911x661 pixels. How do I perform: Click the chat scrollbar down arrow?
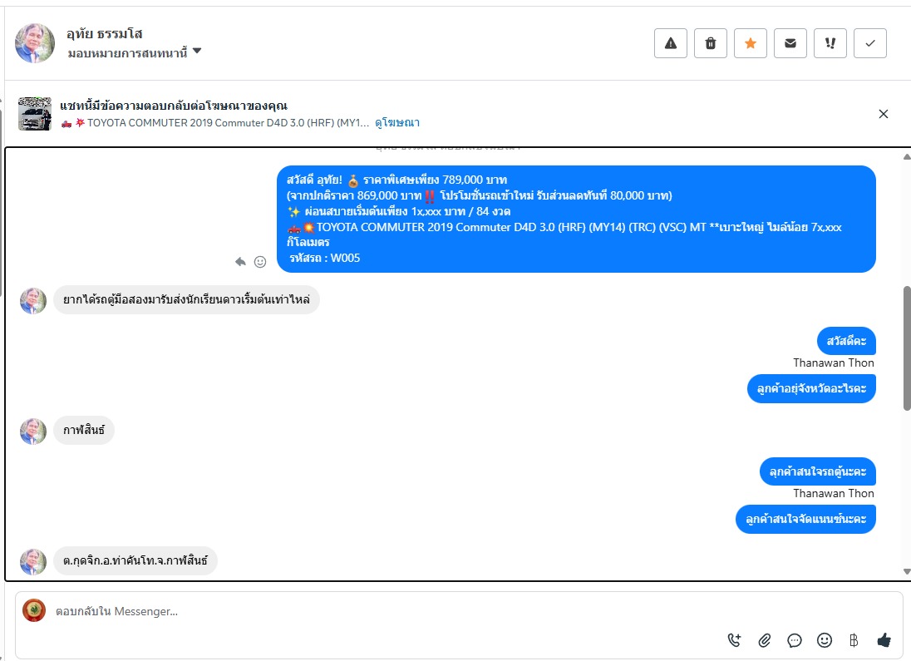click(906, 571)
